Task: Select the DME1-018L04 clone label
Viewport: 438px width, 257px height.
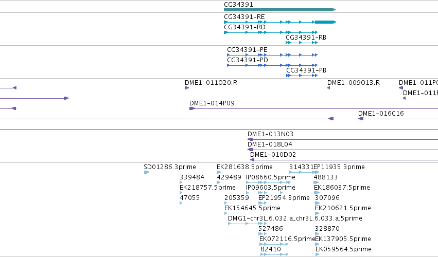Action: 270,144
